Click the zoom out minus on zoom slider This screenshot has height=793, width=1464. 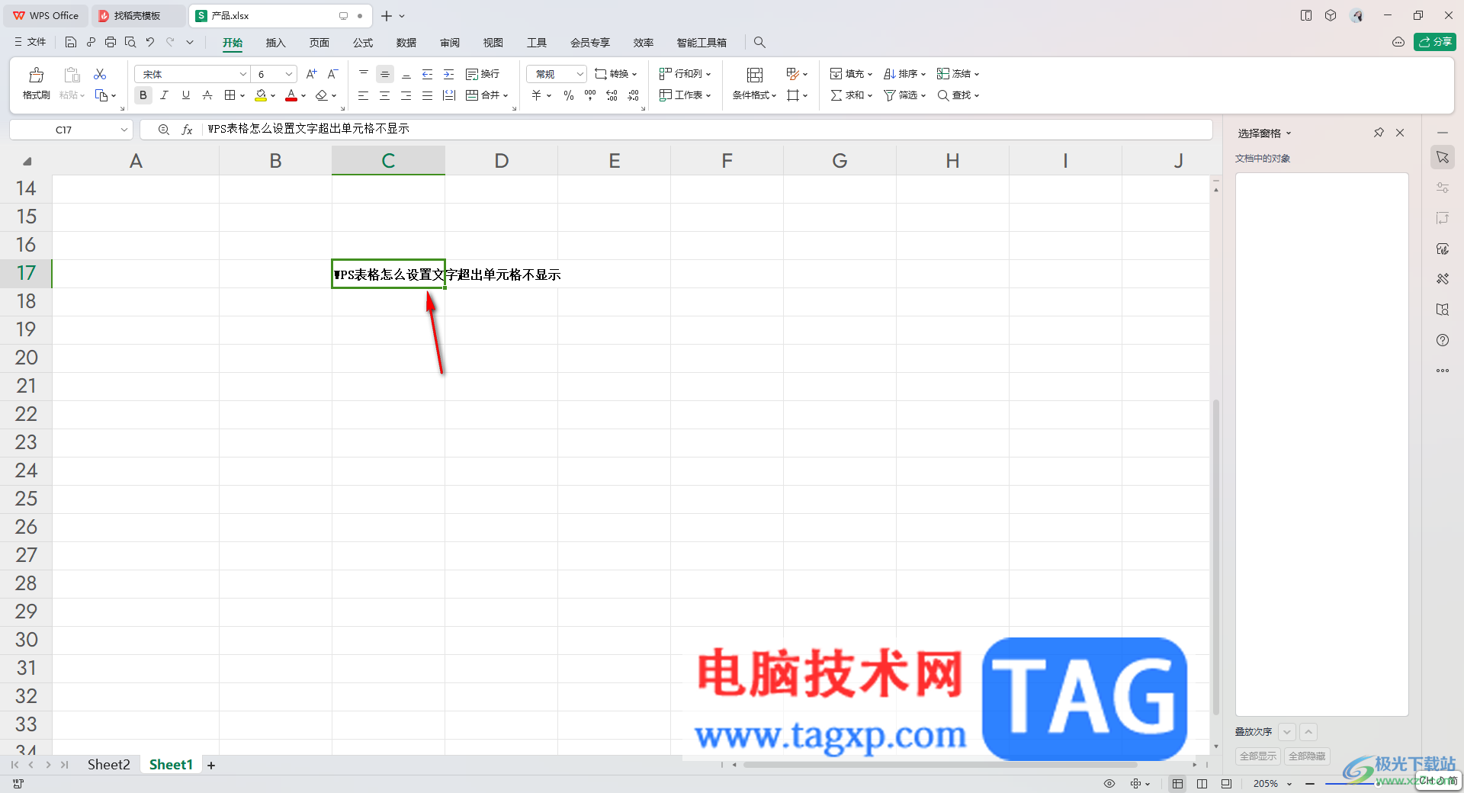1310,784
